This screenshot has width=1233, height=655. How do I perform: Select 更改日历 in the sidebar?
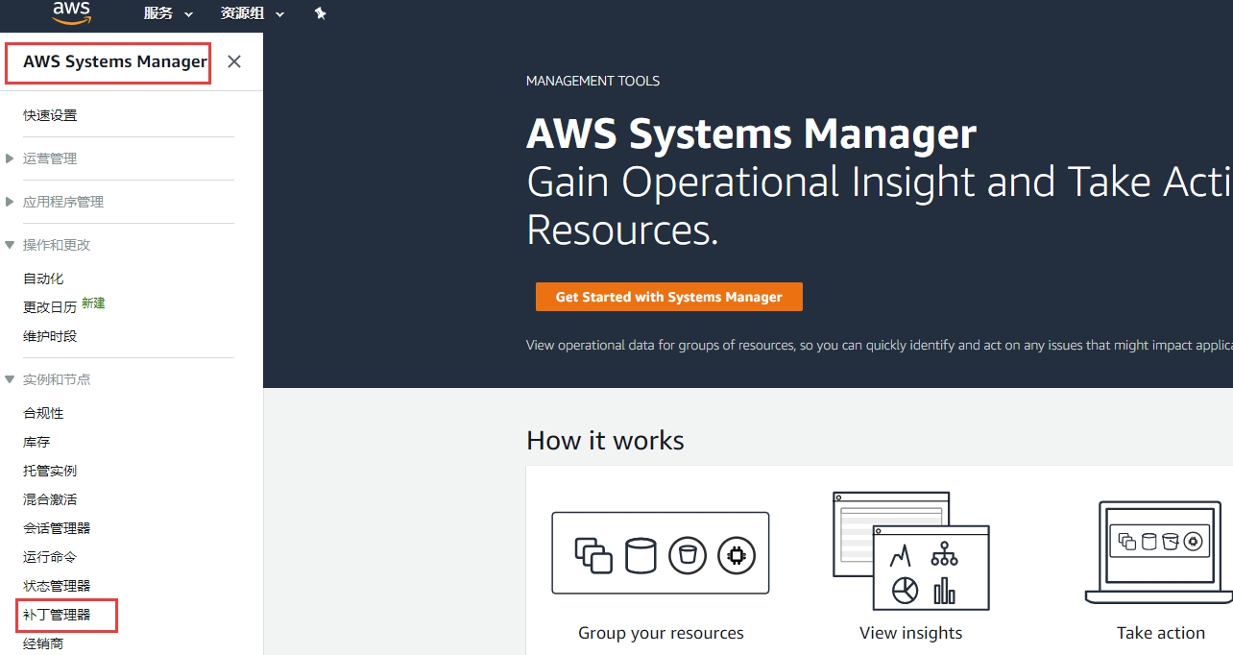click(x=50, y=307)
